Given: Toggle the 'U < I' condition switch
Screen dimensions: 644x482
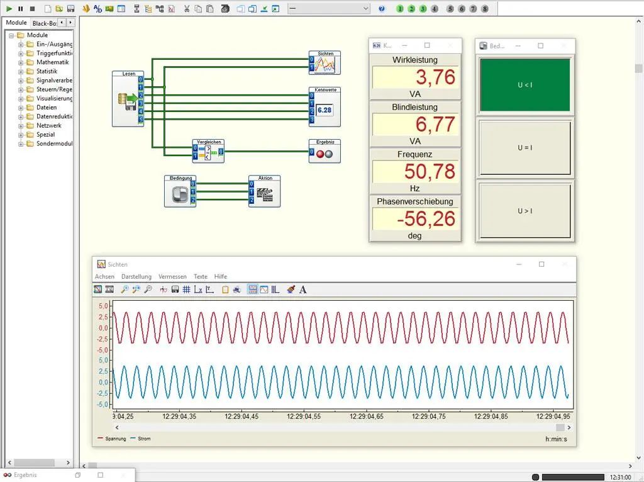Looking at the screenshot, I should tap(525, 85).
